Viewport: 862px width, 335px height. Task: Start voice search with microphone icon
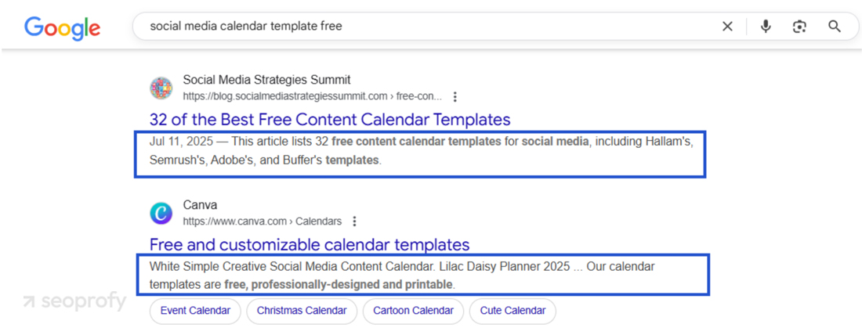pos(766,27)
